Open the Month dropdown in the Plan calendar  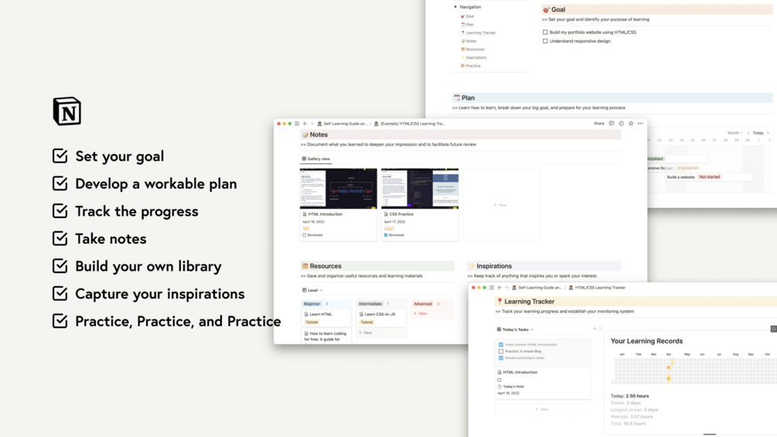point(735,133)
